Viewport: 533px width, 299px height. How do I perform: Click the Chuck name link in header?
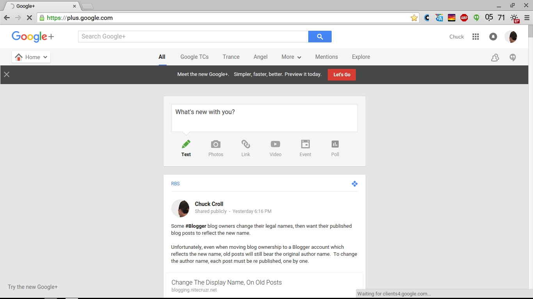click(x=457, y=37)
